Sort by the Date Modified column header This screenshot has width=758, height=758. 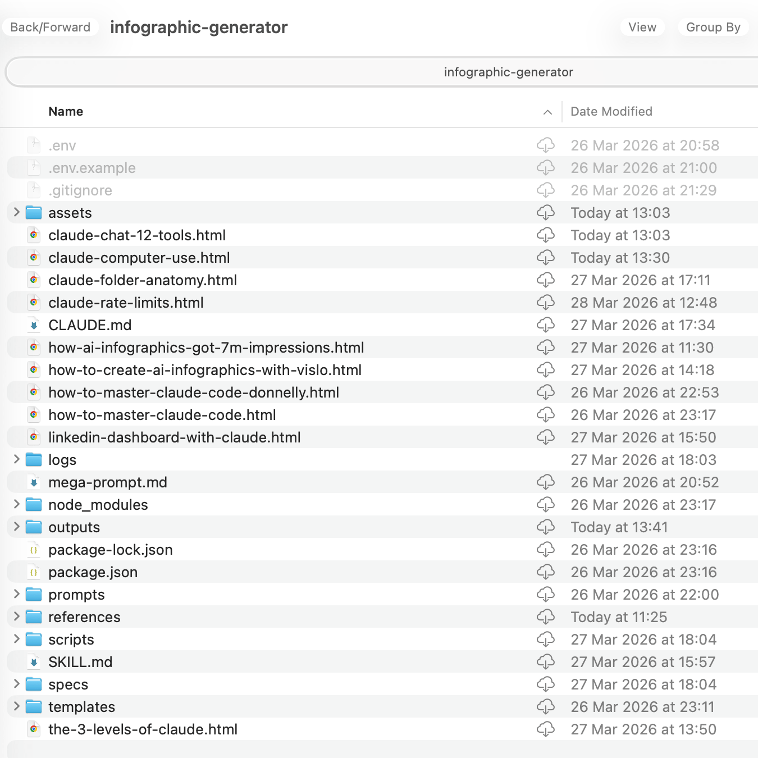[611, 111]
